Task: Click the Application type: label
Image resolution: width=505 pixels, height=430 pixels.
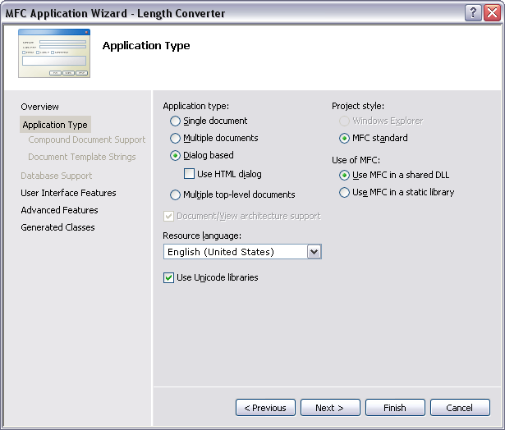Action: (x=195, y=106)
